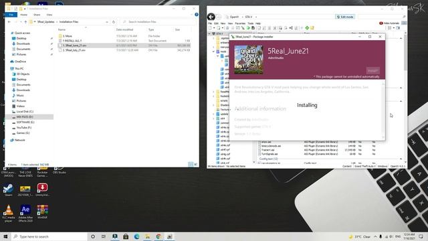Screen dimensions: 428x241
Task: Click OpenIV breadcrumb segment 'GTA V'
Action: pyautogui.click(x=248, y=17)
